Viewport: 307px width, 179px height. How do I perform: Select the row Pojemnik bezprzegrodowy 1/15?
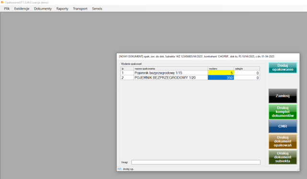click(x=190, y=73)
